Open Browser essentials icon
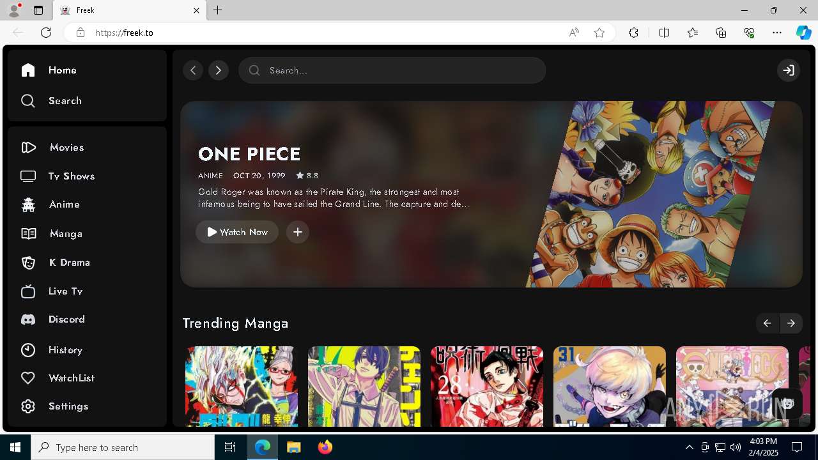The width and height of the screenshot is (818, 460). 749,33
